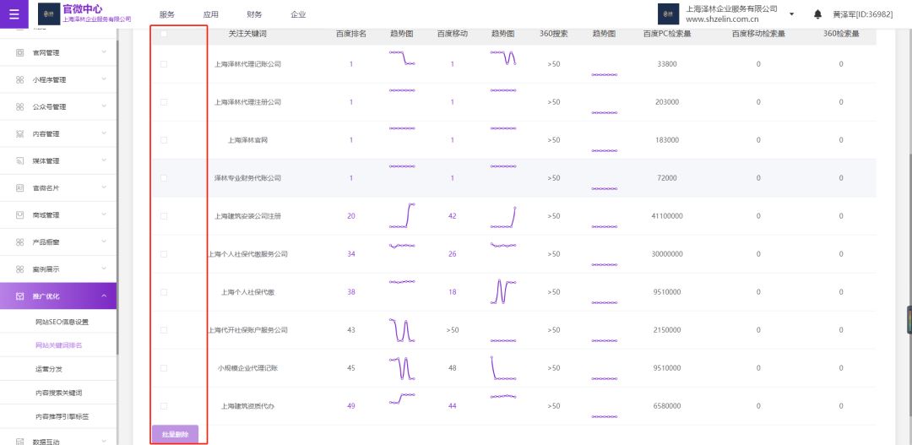The image size is (912, 445).
Task: Open 网站SEO信息设置 submenu link
Action: (62, 322)
